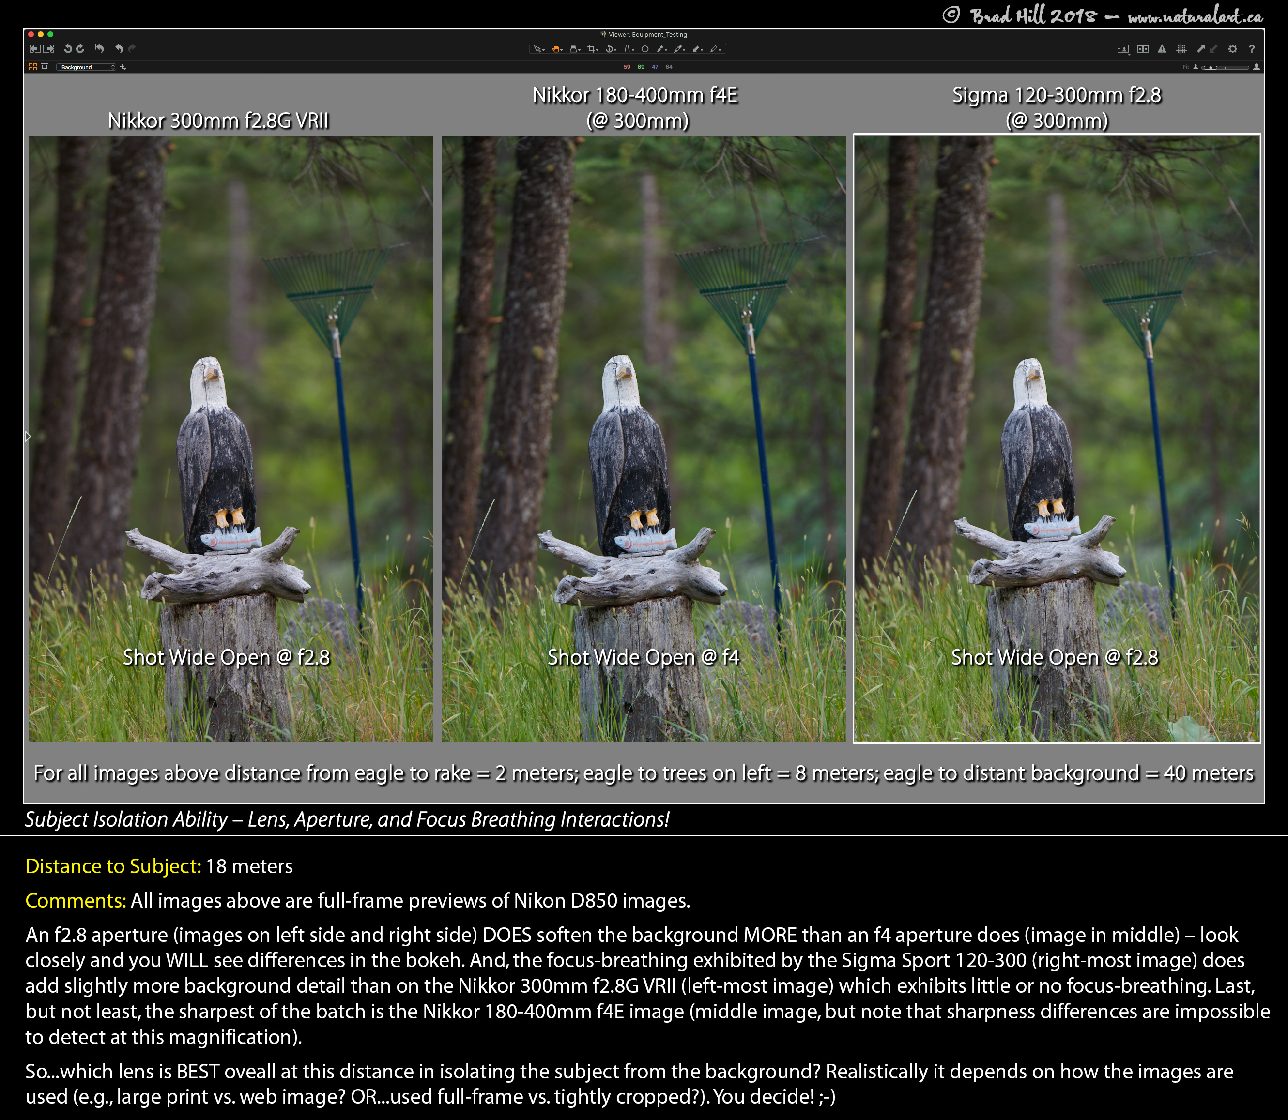Adjust the viewer zoom slider
Screen dimensions: 1288x1120
click(x=1226, y=67)
